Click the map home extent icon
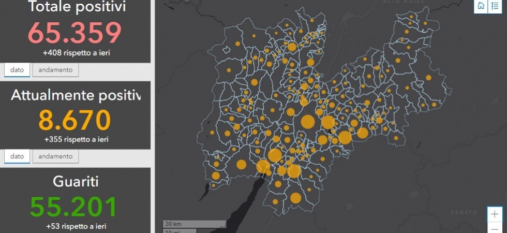Image resolution: width=507 pixels, height=233 pixels. click(x=481, y=6)
